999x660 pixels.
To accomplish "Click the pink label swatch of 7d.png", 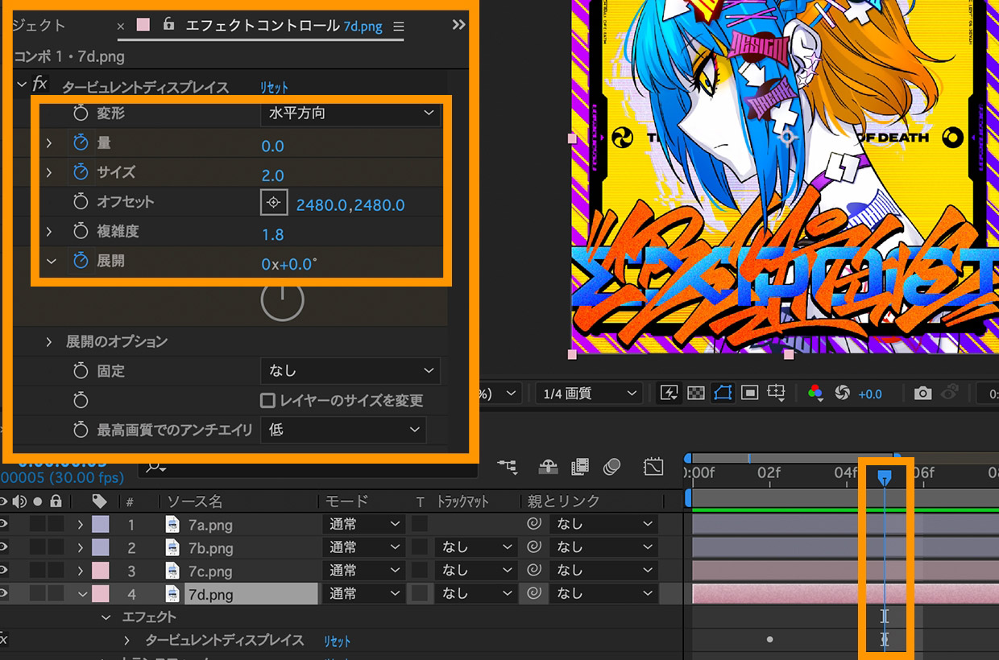I will pyautogui.click(x=100, y=594).
